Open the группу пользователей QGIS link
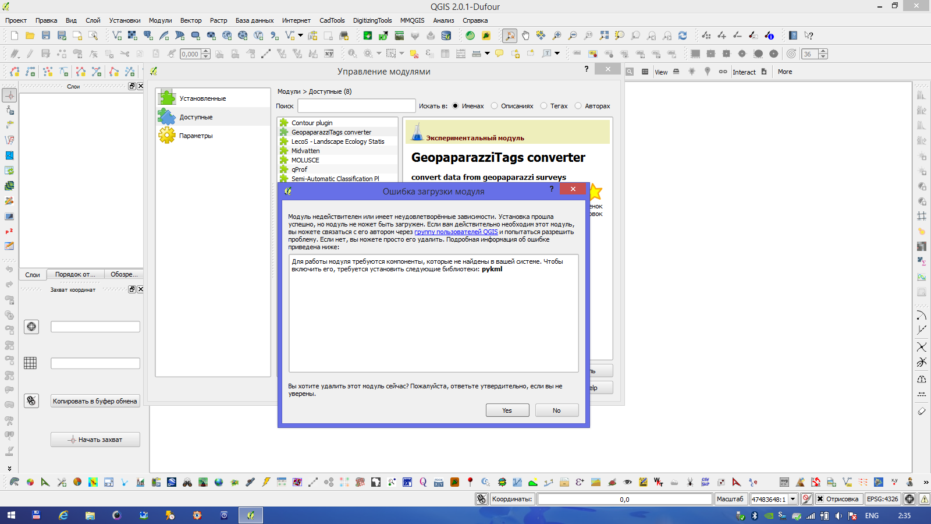Image resolution: width=931 pixels, height=524 pixels. click(x=456, y=232)
